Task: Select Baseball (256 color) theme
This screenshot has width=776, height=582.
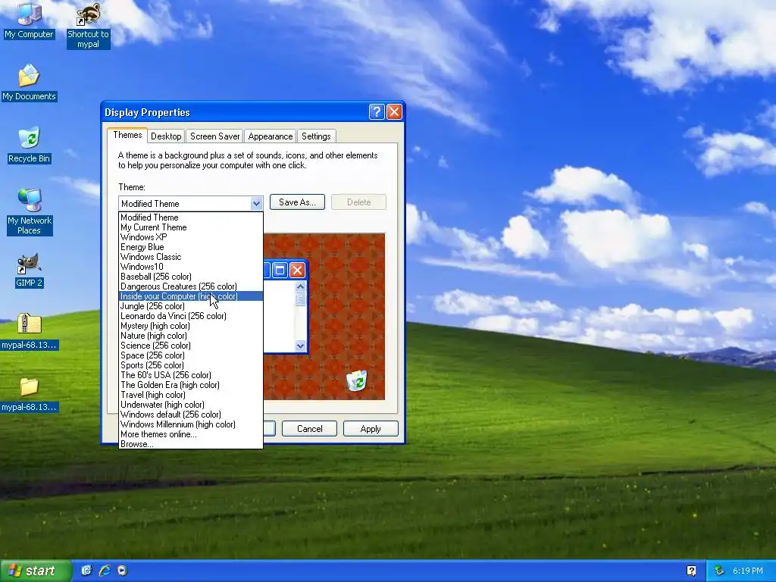Action: click(x=190, y=277)
